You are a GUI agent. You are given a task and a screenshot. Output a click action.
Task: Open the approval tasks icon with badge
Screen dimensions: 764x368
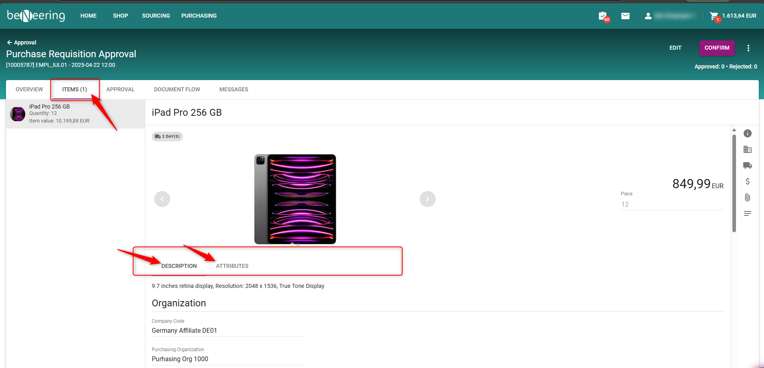coord(603,16)
